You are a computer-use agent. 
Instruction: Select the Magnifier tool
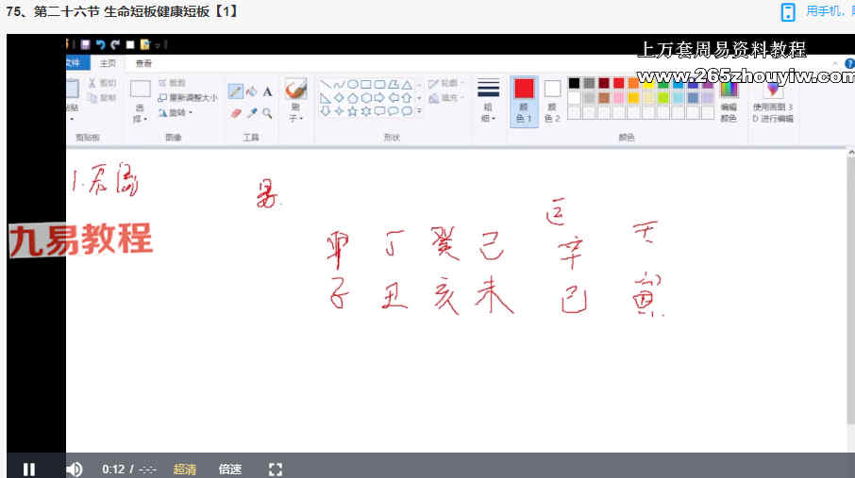coord(267,113)
